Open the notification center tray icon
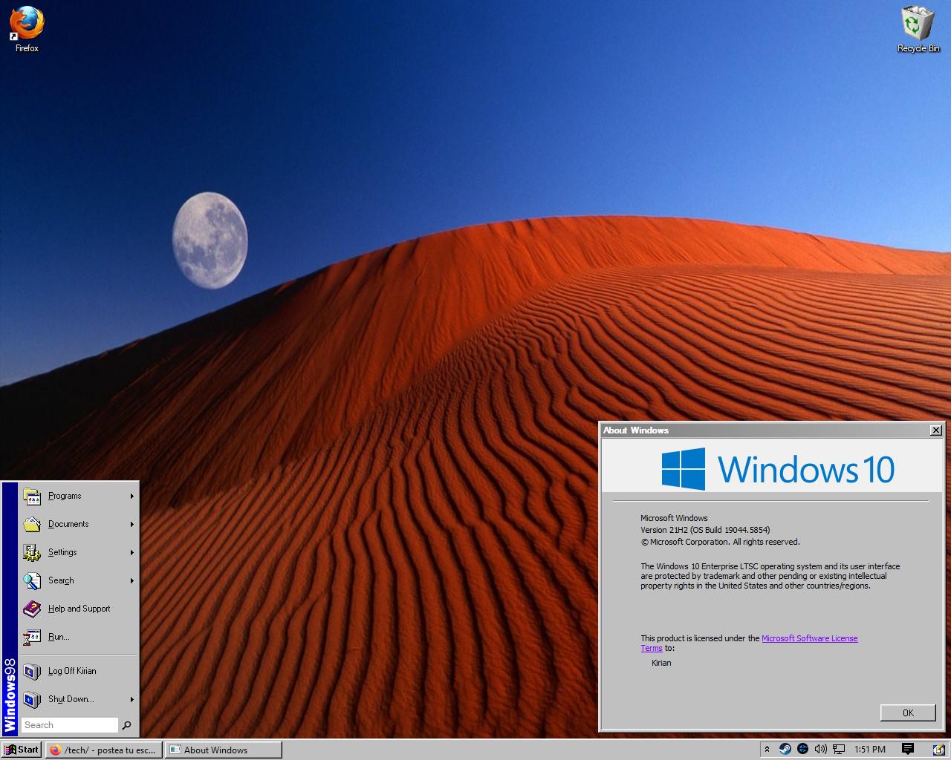Image resolution: width=951 pixels, height=760 pixels. point(908,750)
